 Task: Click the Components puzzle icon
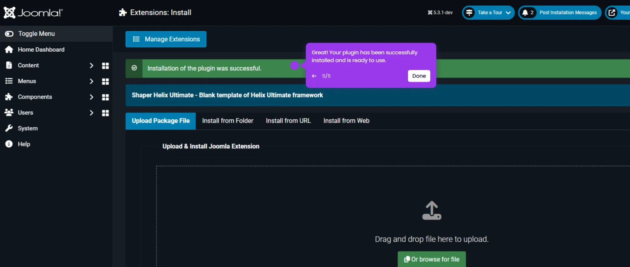(x=9, y=97)
